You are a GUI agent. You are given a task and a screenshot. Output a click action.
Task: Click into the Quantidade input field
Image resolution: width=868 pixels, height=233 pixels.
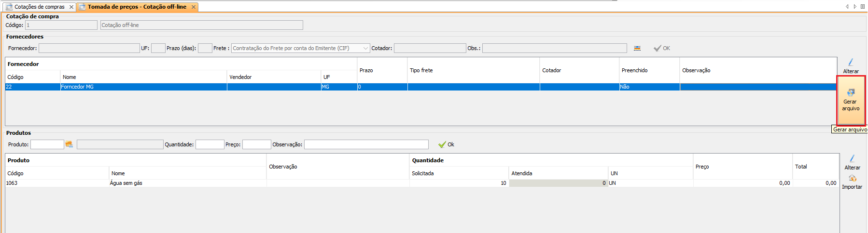pos(210,144)
